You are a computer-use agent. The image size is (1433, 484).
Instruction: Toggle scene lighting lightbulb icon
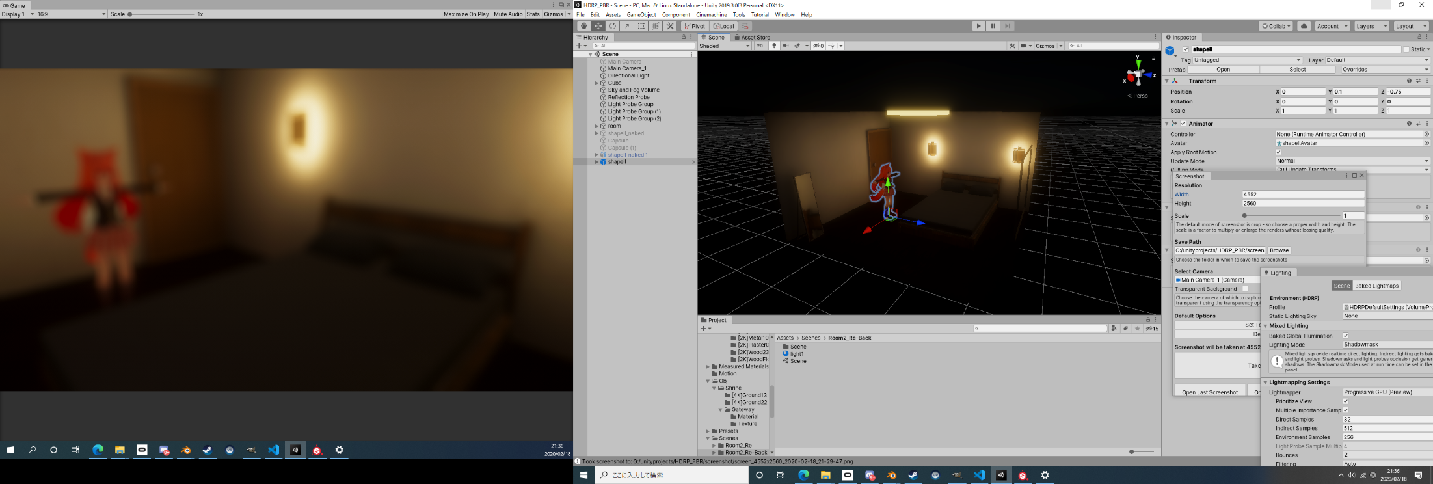click(774, 46)
